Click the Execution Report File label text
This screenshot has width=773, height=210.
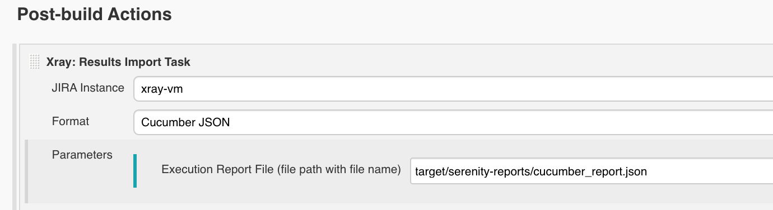(x=281, y=169)
